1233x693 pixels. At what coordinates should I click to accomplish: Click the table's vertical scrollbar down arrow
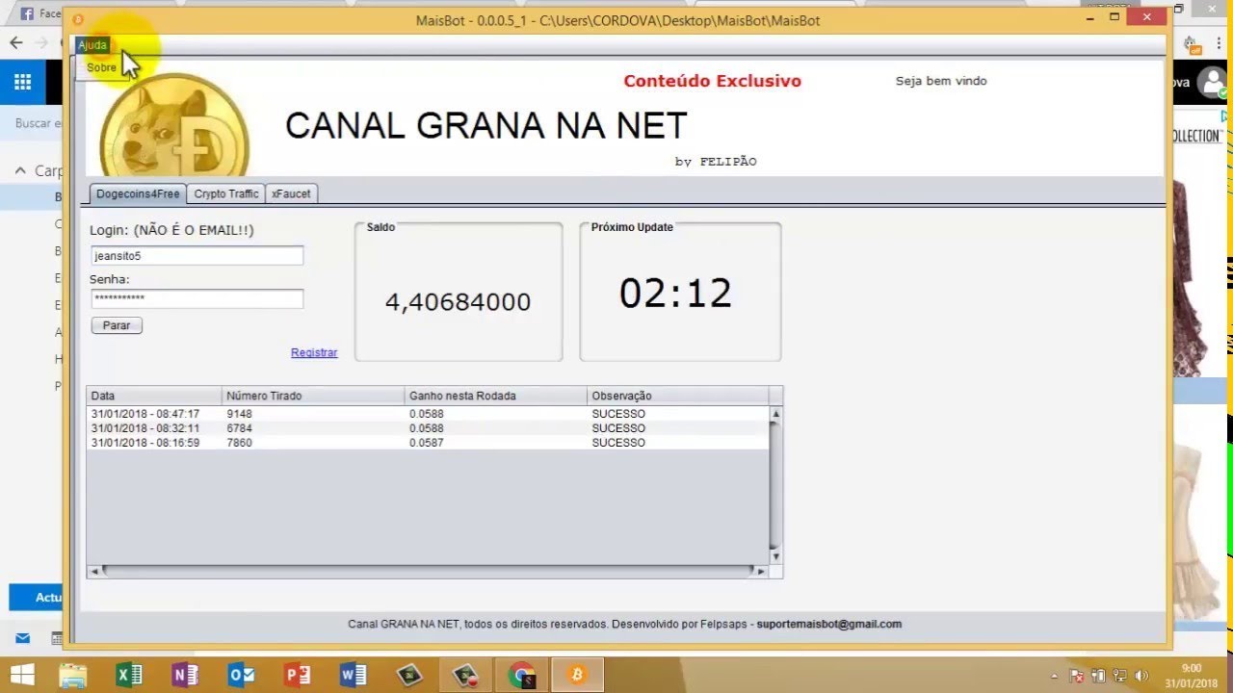click(775, 556)
